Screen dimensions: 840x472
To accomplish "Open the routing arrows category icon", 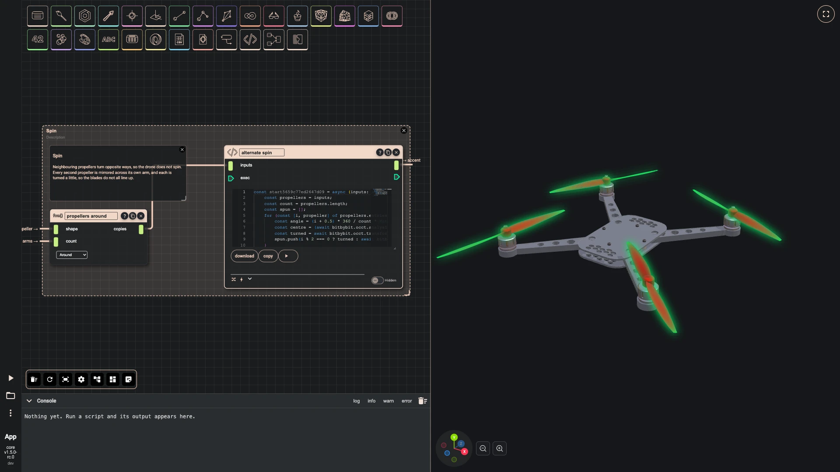I will coord(227,40).
